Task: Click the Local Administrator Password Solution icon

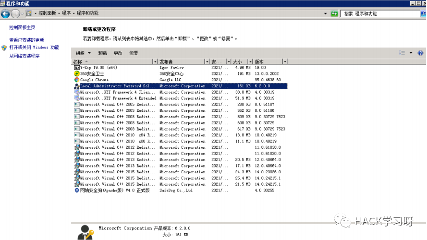Action: click(x=76, y=86)
